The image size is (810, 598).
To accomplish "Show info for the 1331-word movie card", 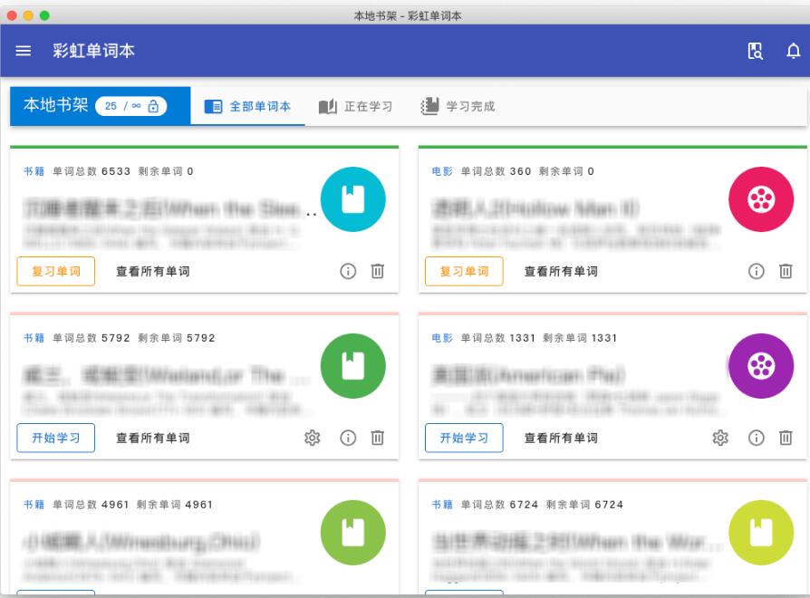I will click(756, 438).
